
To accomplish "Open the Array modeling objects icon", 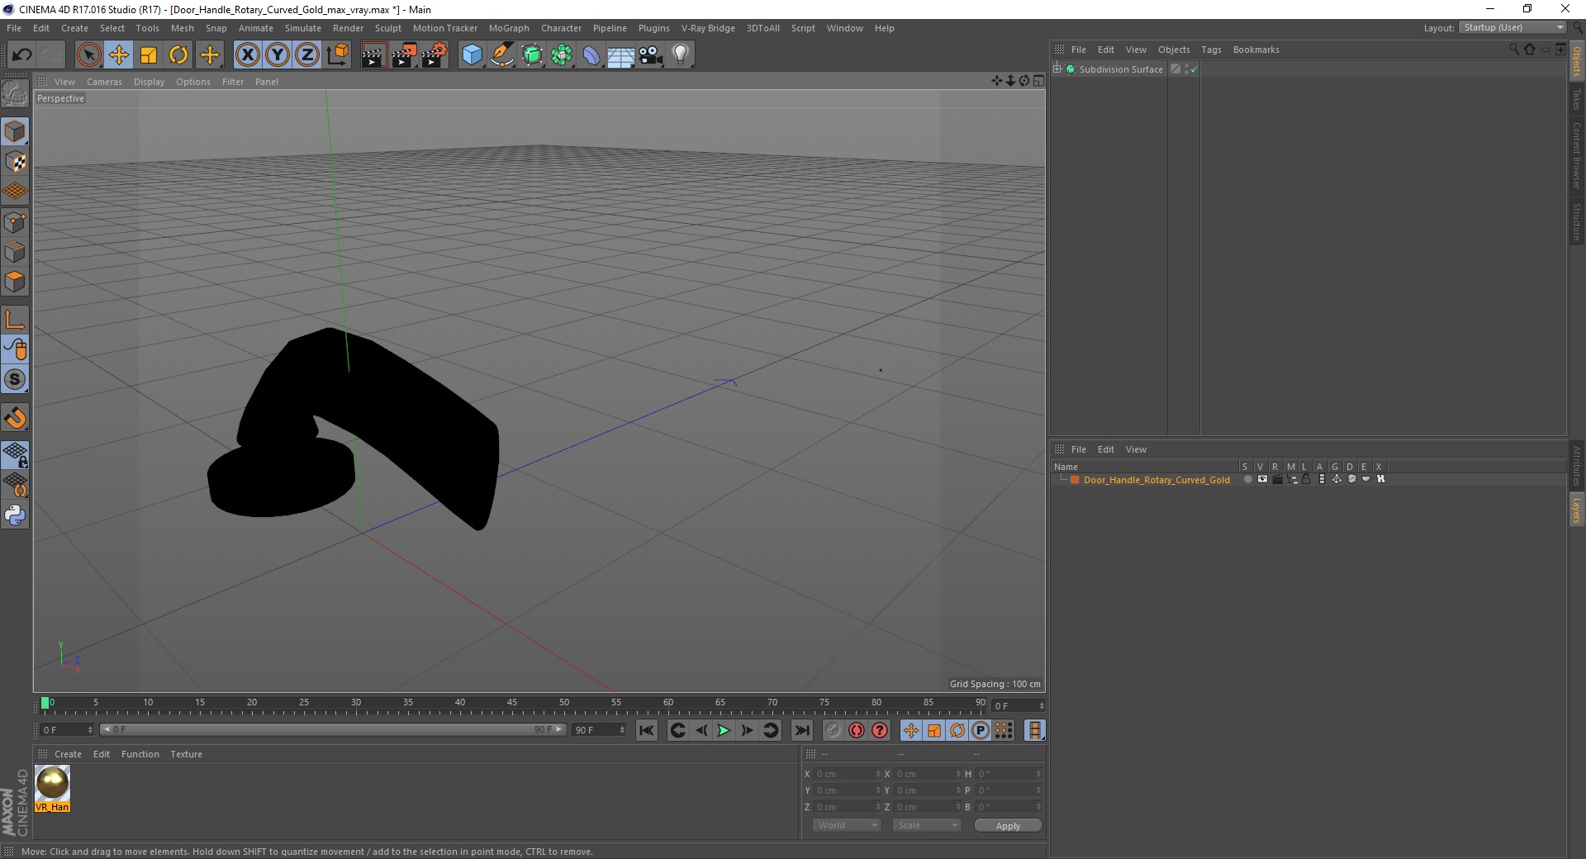I will point(562,55).
